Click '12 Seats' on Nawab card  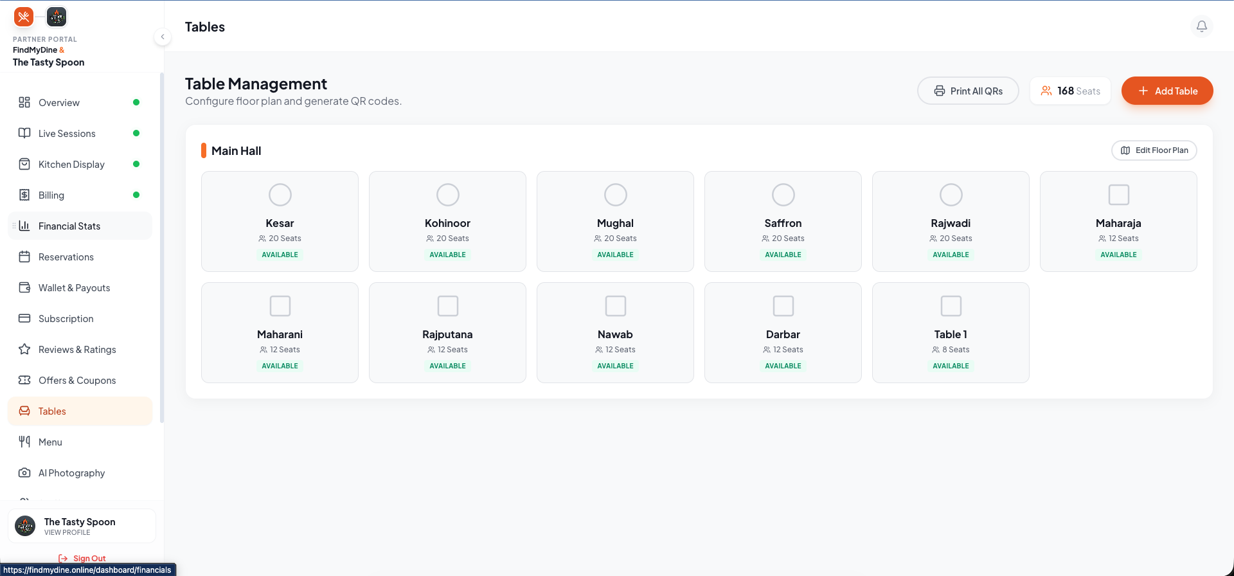(x=620, y=350)
